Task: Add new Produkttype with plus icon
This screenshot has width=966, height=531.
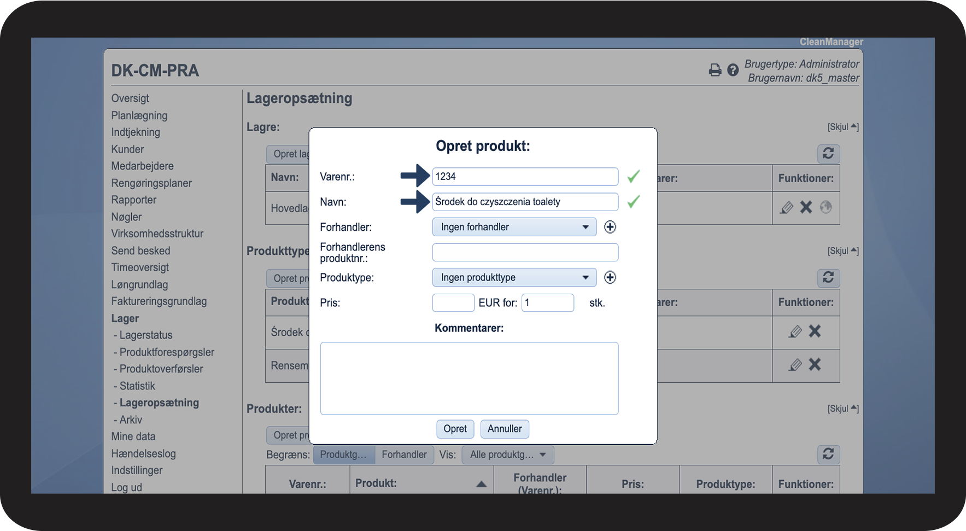Action: tap(610, 277)
